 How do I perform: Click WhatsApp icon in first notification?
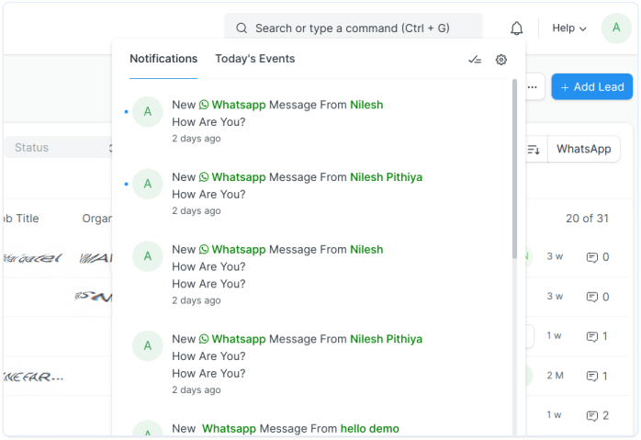pyautogui.click(x=204, y=105)
